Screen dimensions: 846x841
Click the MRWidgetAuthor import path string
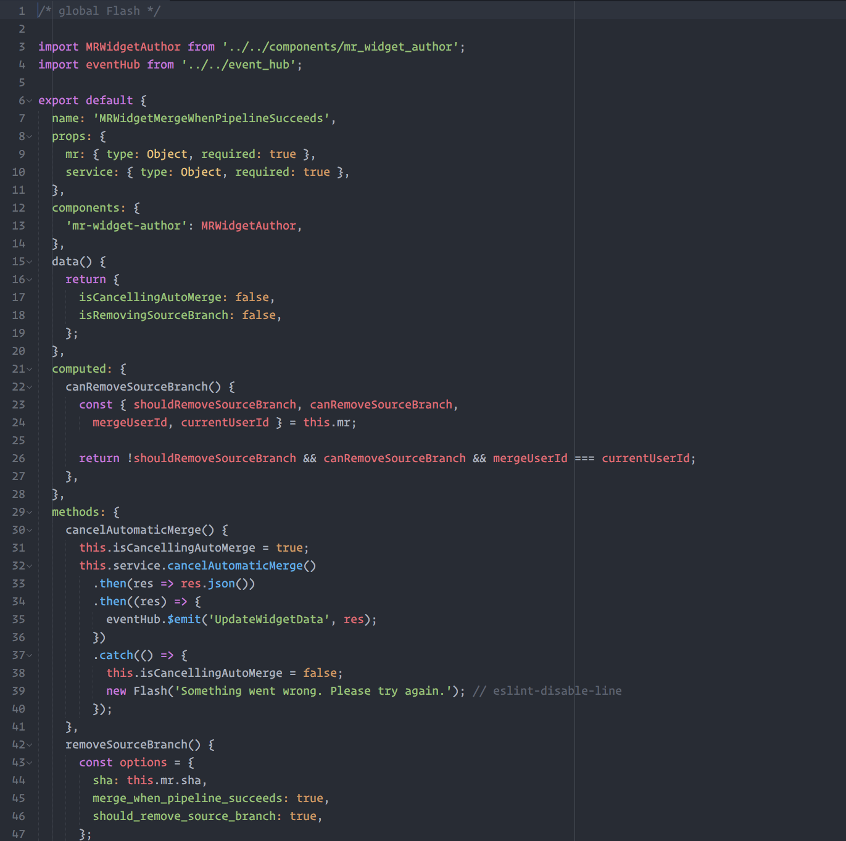click(x=342, y=47)
